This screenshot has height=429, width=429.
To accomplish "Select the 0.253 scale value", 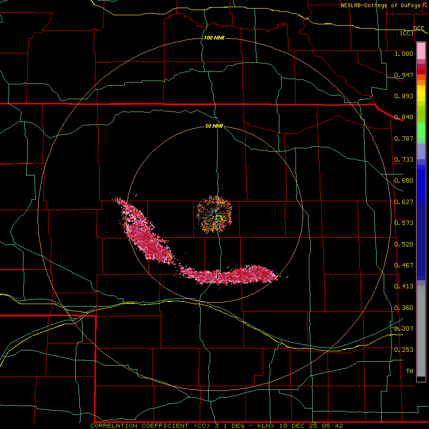I will click(x=404, y=350).
